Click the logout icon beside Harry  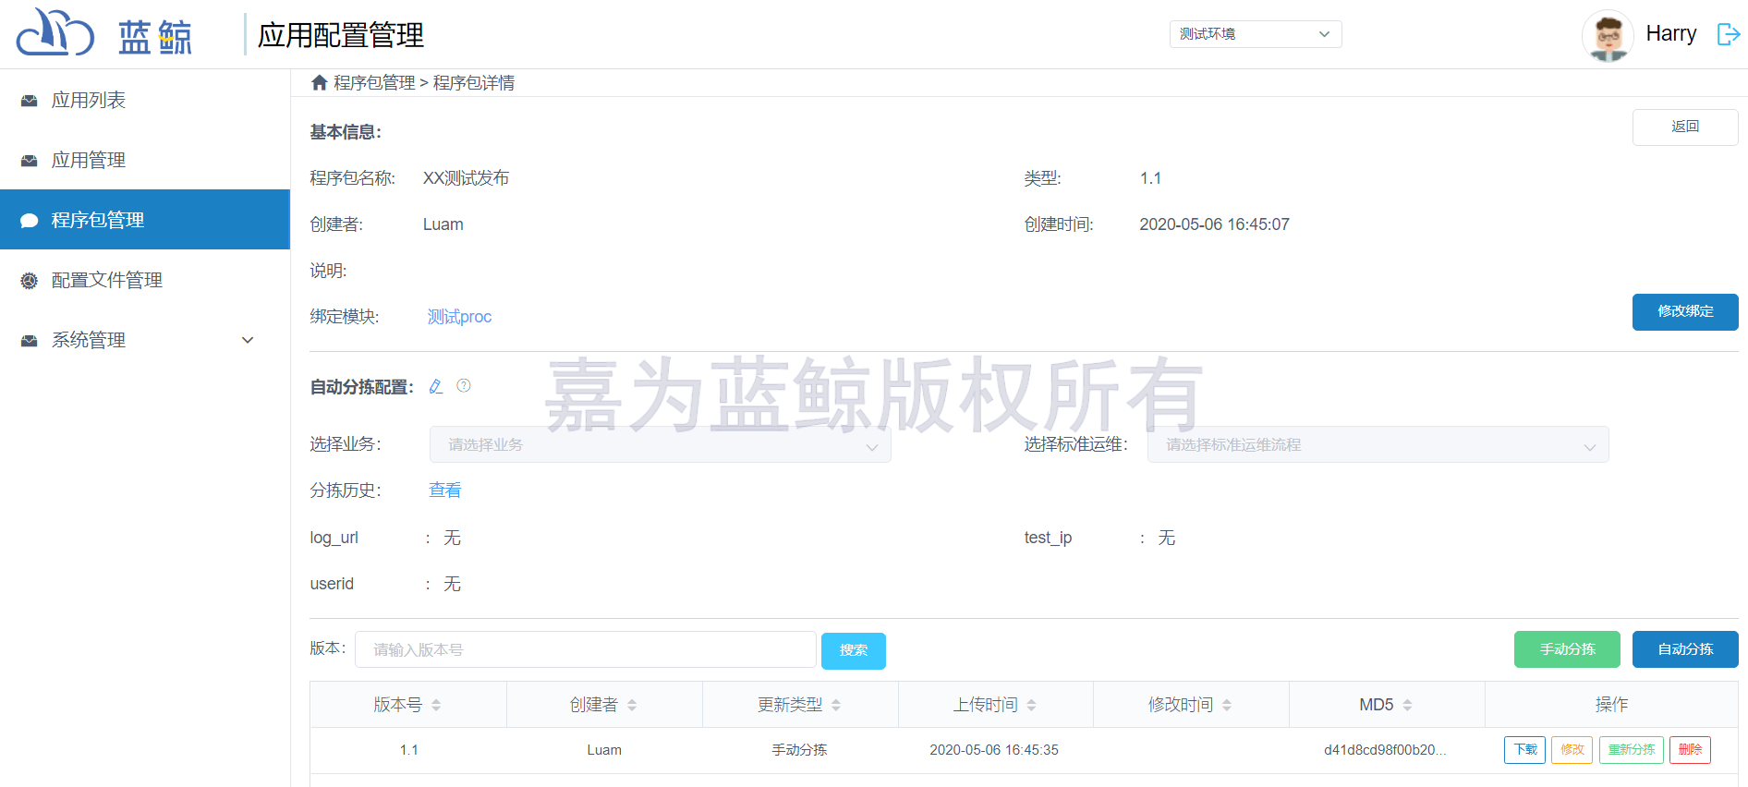pyautogui.click(x=1728, y=34)
